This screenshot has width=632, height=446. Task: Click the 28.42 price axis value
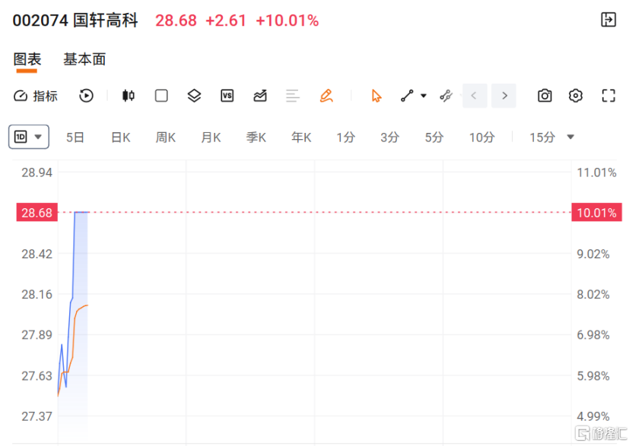pos(37,254)
